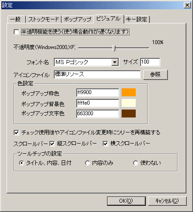This screenshot has height=212, width=193.
Task: Click the ff9900 color code field
Action: 98,93
